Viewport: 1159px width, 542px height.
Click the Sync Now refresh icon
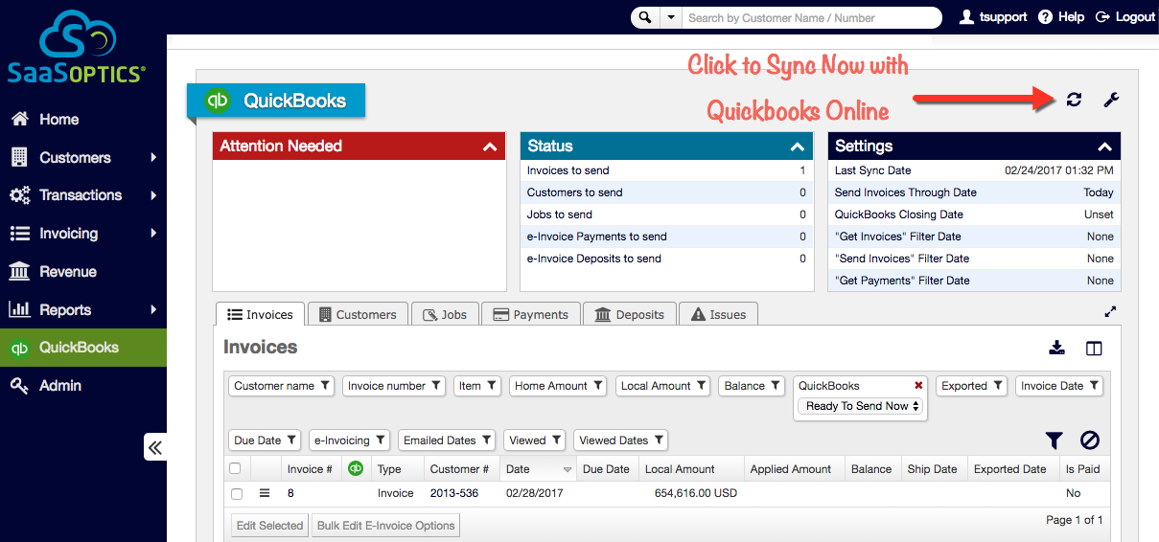coord(1074,100)
